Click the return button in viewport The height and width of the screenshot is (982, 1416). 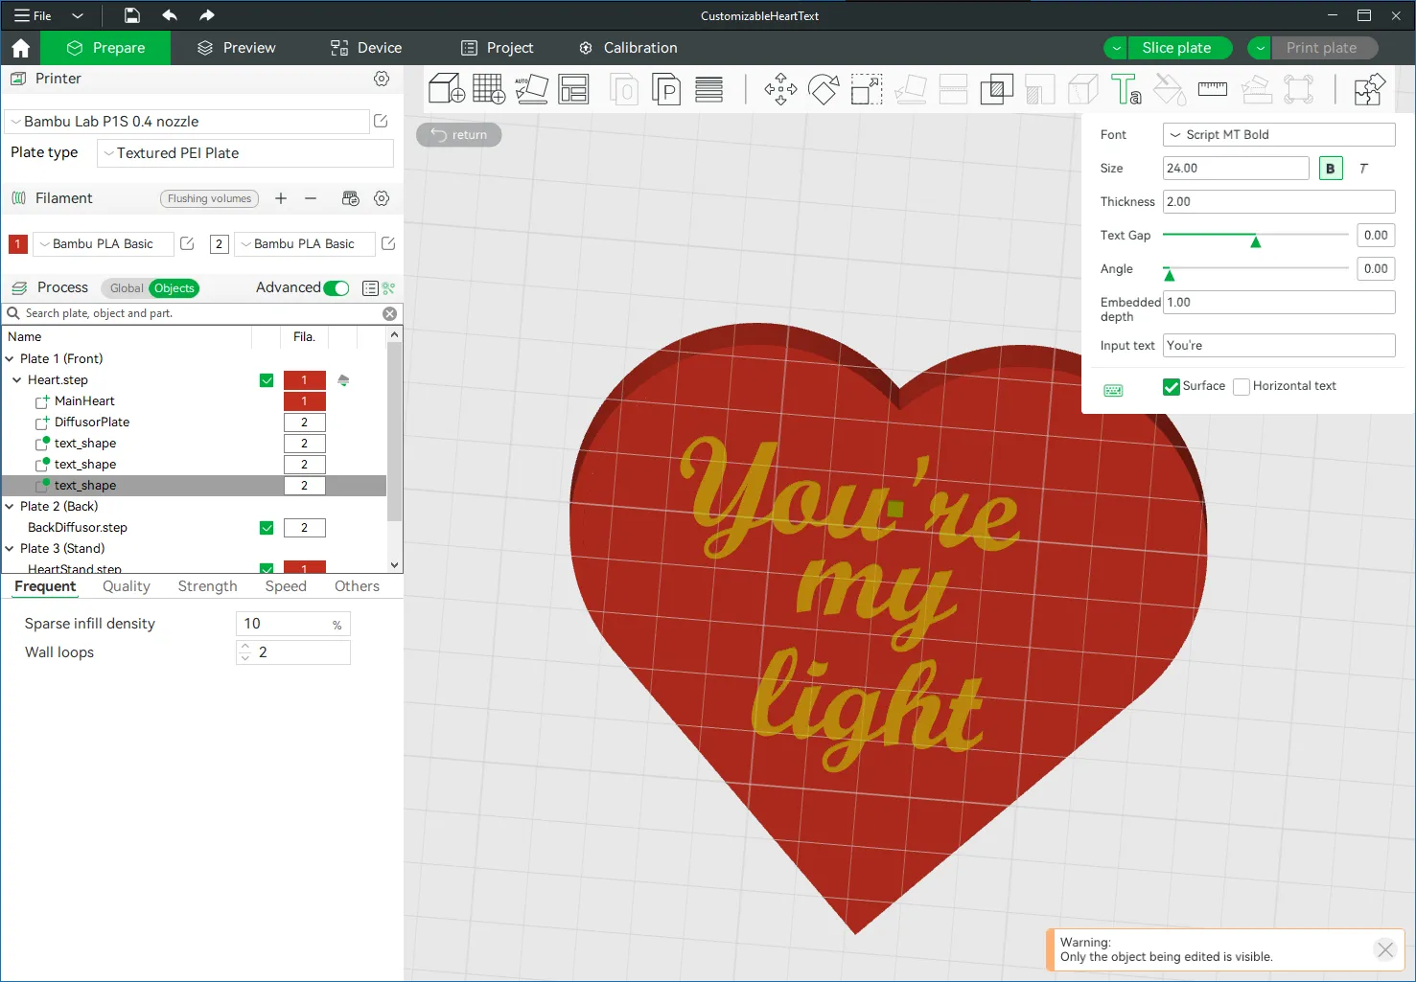pos(459,135)
